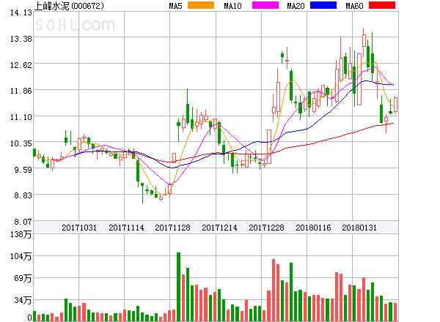Click the tallest green volume bar
This screenshot has height=322, width=440.
[178, 287]
